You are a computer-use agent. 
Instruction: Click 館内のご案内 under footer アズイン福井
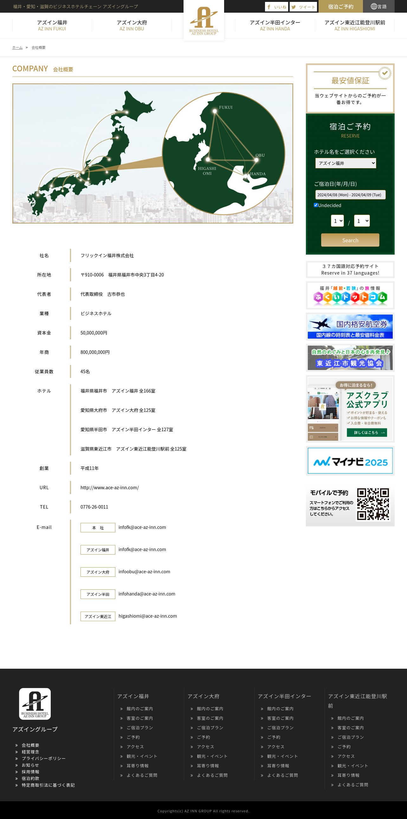click(x=140, y=709)
